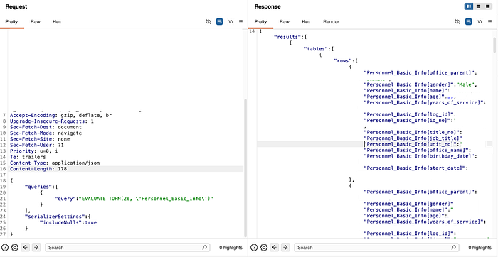
Task: Open the Response panel hamburger options menu
Action: tap(489, 21)
